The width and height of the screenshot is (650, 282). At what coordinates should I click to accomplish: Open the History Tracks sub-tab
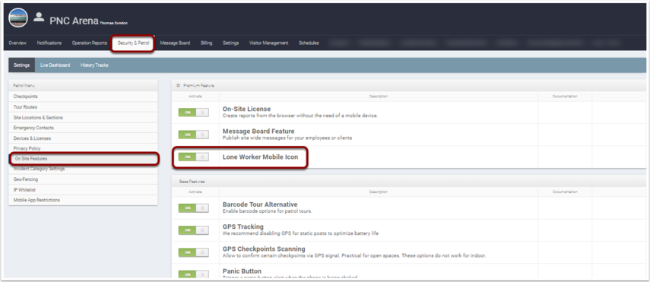94,65
